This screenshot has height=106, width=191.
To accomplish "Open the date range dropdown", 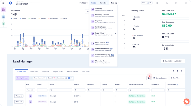I will click(173, 61).
